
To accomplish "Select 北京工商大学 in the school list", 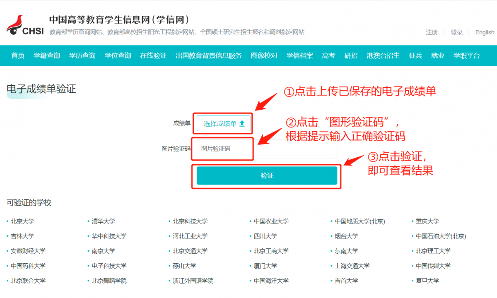I will (x=271, y=251).
